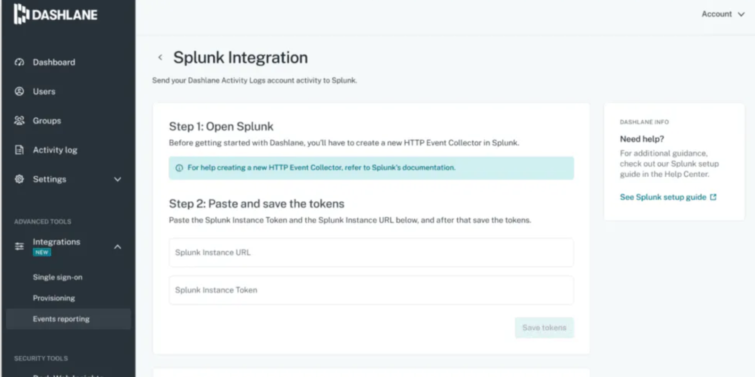Viewport: 755px width, 377px height.
Task: Select Events reporting in the sidebar
Action: click(x=61, y=319)
